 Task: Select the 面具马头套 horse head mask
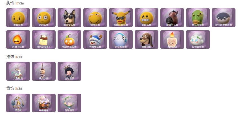(172, 17)
